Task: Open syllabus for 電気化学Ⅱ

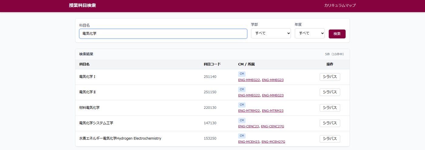Action: [x=330, y=92]
